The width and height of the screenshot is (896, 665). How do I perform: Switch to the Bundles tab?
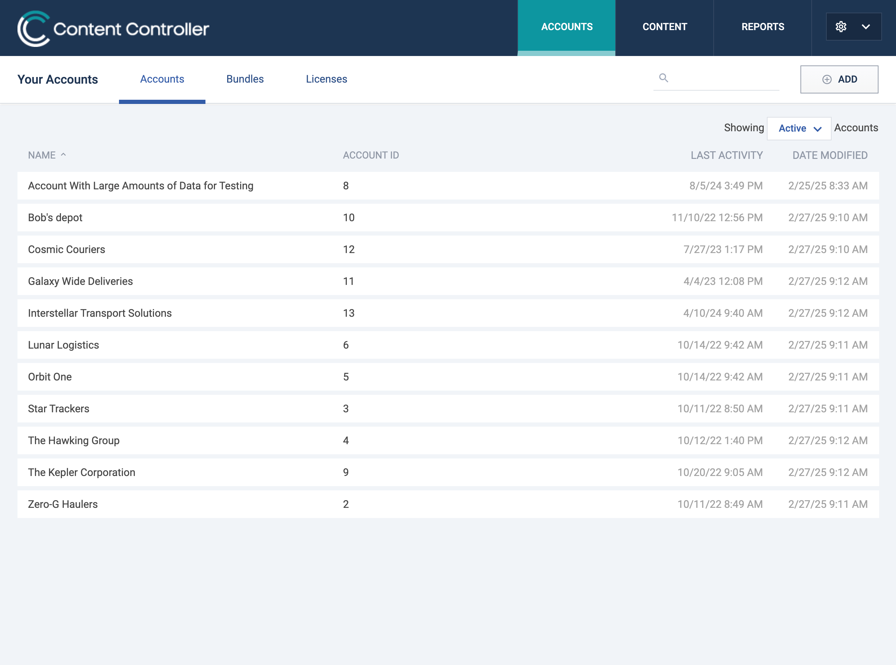tap(245, 79)
